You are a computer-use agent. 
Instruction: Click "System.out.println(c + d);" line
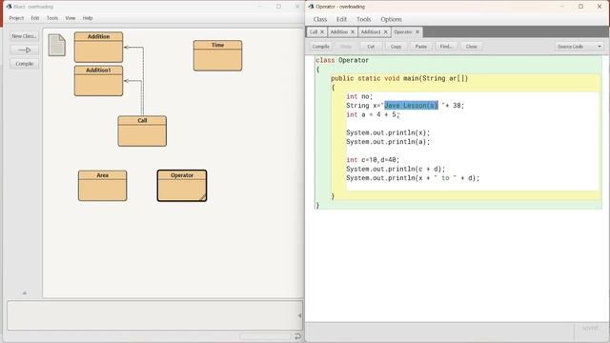tap(396, 169)
